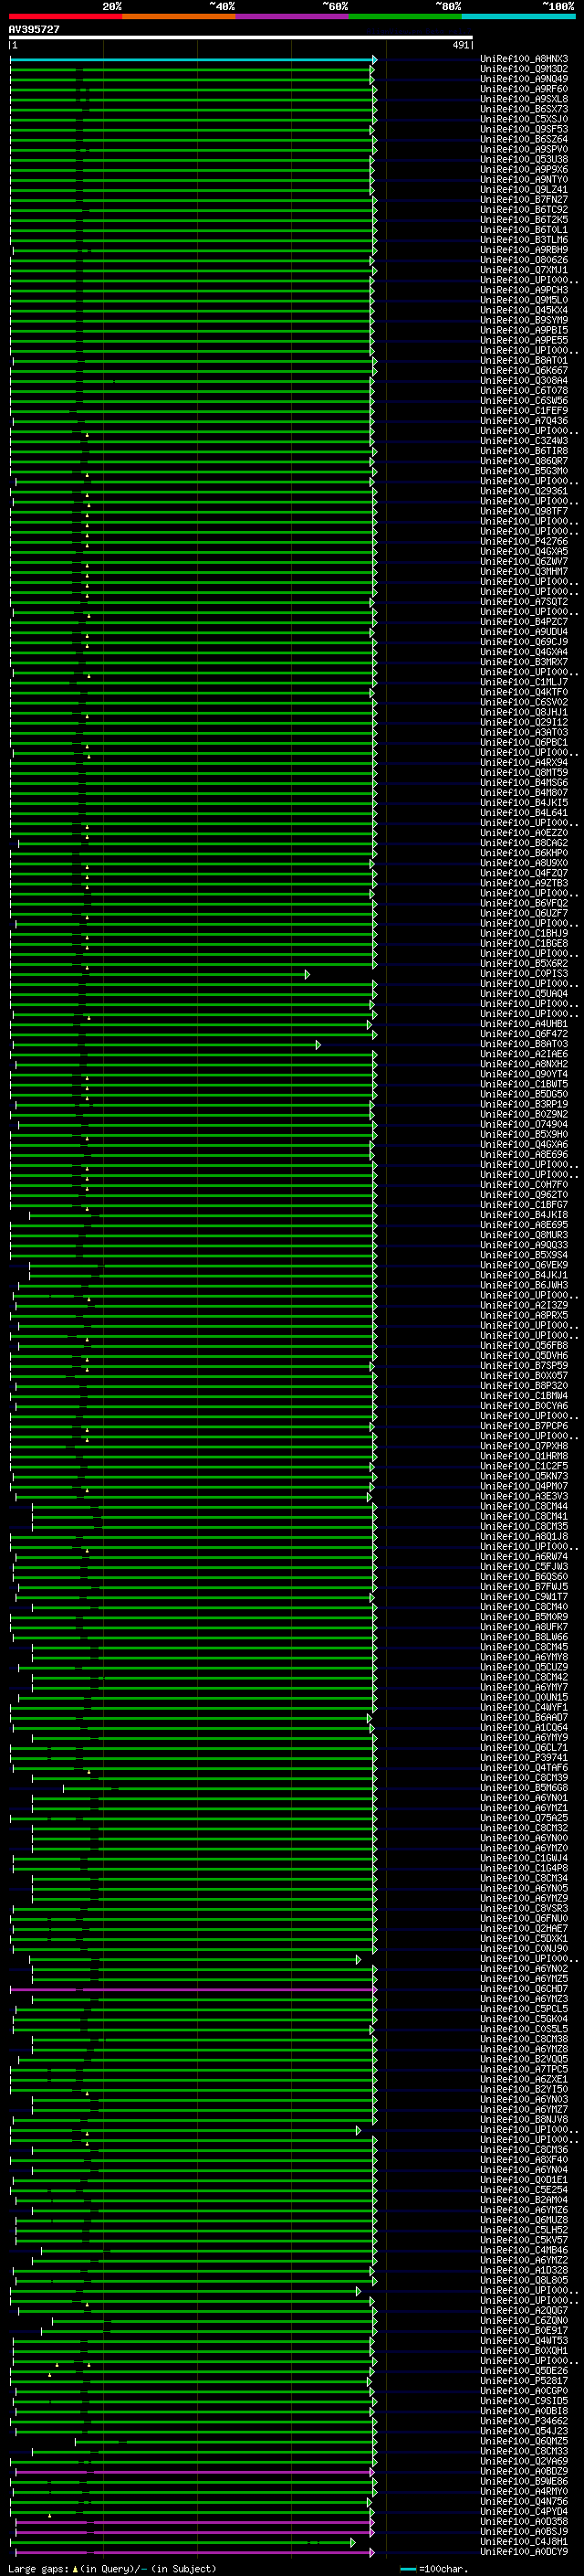Viewport: 584px width, 2576px height.
Task: Select the label UniRef100_P34662
Action: coord(524,2421)
